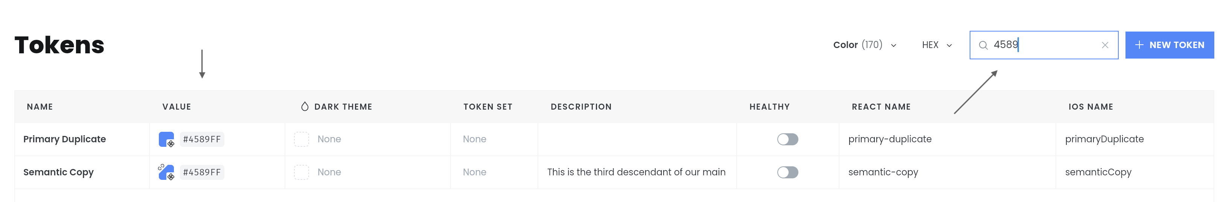Click empty dark theme box for Primary Duplicate
The height and width of the screenshot is (202, 1229).
(x=302, y=139)
